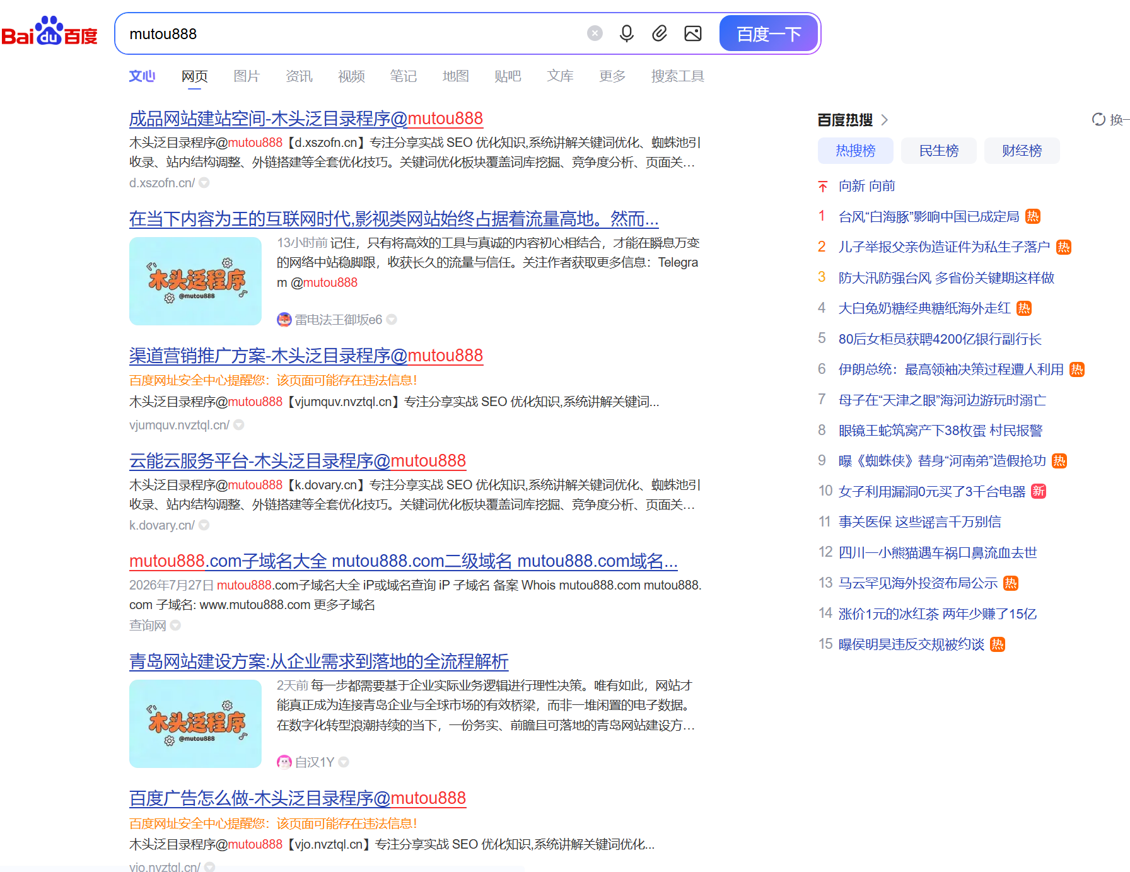Image resolution: width=1130 pixels, height=872 pixels.
Task: Open the 地图 tab
Action: pyautogui.click(x=456, y=76)
